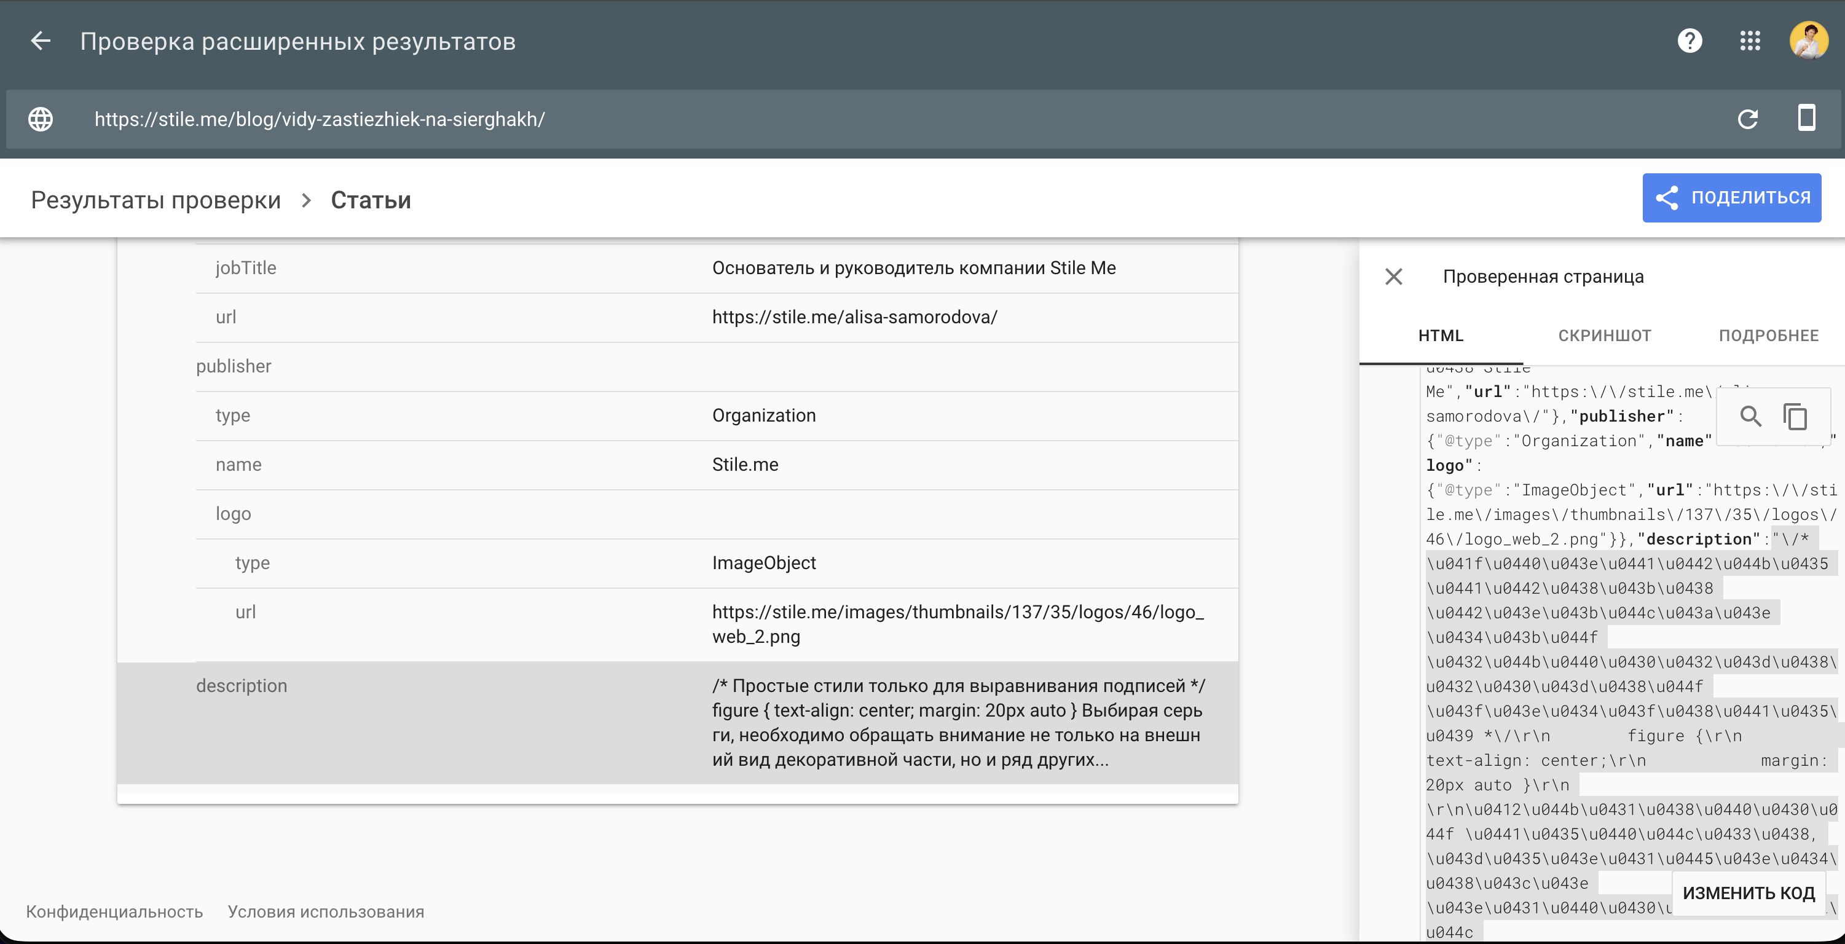
Task: Copy code using the copy icon
Action: tap(1795, 416)
